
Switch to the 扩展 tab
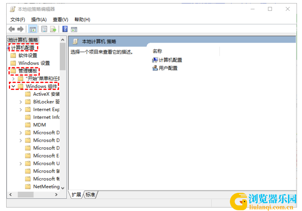(76, 195)
